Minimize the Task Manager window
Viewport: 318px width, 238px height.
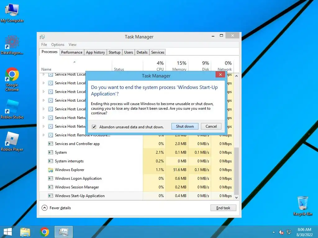pos(213,36)
